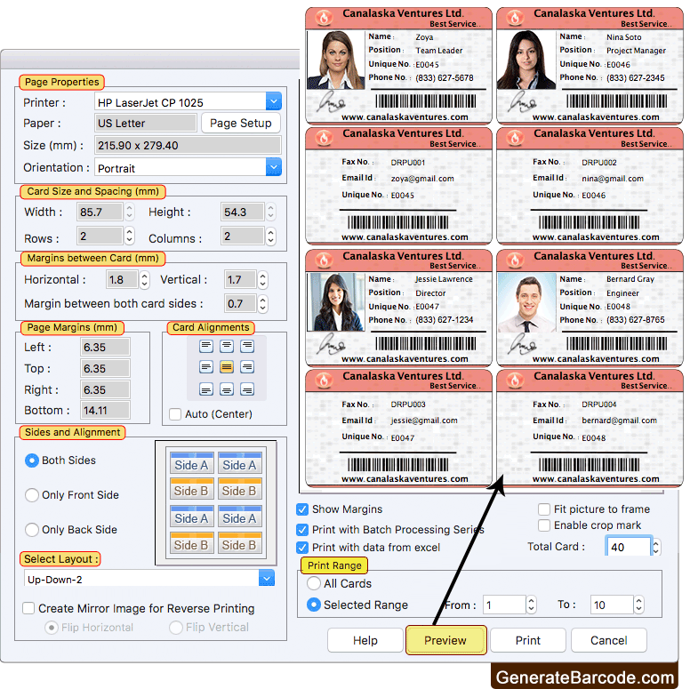The width and height of the screenshot is (690, 689).
Task: Click the Left page margin field
Action: [105, 347]
